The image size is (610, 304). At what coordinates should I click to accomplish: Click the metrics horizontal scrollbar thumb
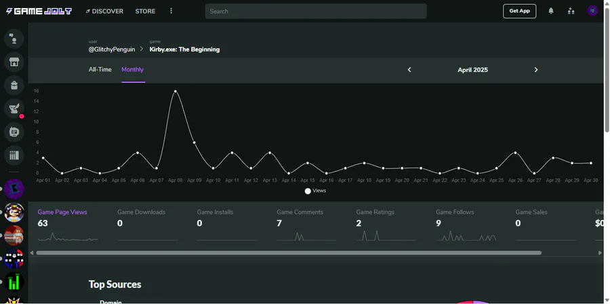(x=289, y=253)
